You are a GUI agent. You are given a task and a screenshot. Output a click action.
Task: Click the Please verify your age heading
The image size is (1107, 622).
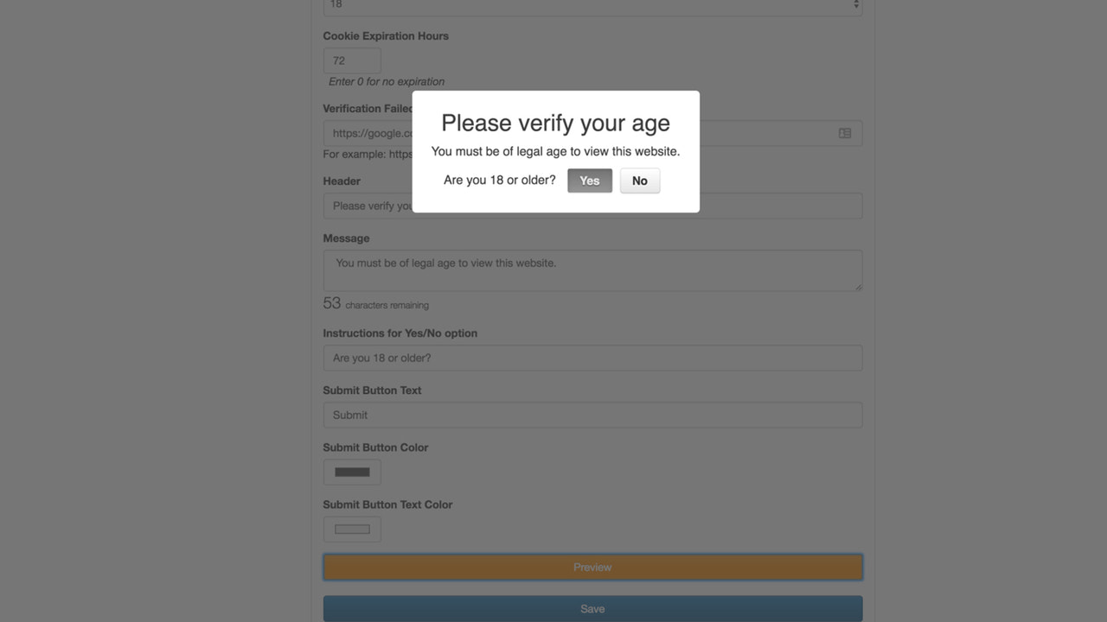tap(555, 123)
